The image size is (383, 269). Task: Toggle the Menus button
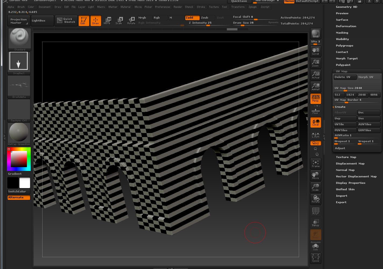pyautogui.click(x=289, y=1)
